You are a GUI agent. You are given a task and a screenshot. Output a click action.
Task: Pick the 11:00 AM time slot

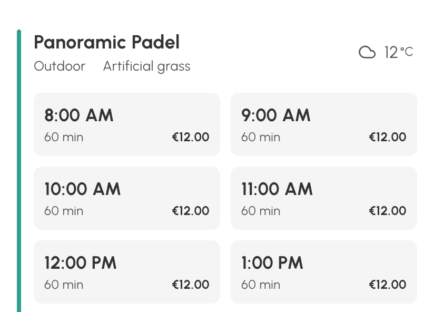[x=324, y=198]
